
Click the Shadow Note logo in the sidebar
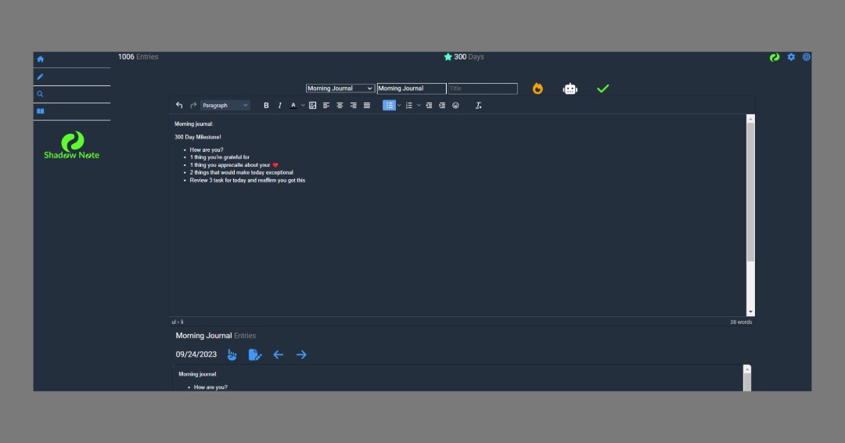(72, 146)
